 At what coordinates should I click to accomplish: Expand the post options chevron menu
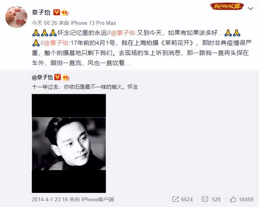point(251,8)
